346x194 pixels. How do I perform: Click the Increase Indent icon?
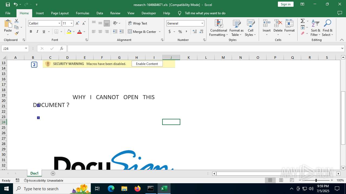(x=122, y=32)
